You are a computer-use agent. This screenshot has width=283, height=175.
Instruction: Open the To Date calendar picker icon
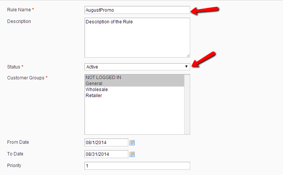(132, 154)
